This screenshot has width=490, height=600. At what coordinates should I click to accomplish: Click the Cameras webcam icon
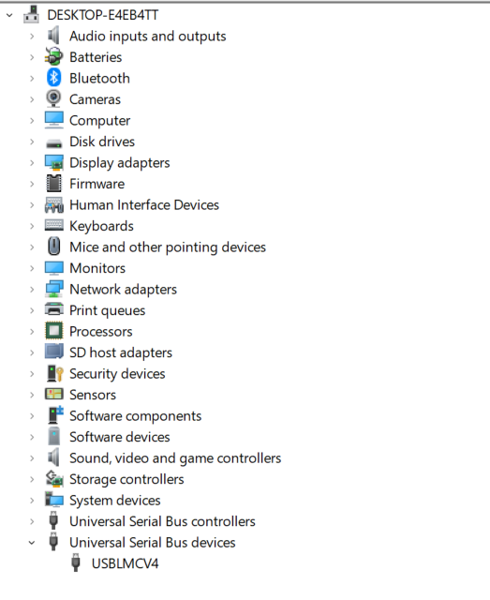pyautogui.click(x=54, y=99)
